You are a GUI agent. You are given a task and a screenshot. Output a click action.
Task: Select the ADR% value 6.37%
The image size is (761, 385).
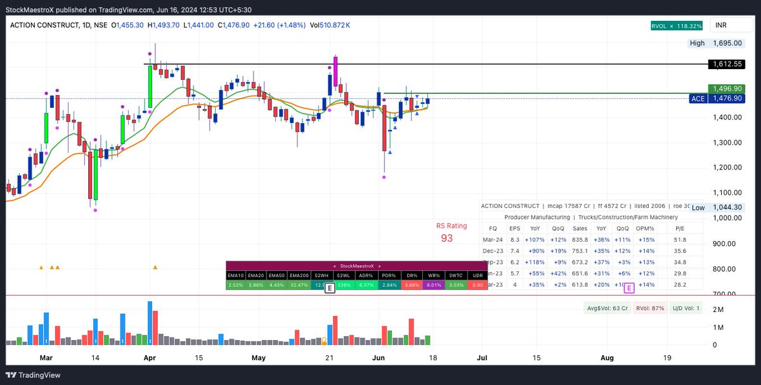tap(366, 285)
